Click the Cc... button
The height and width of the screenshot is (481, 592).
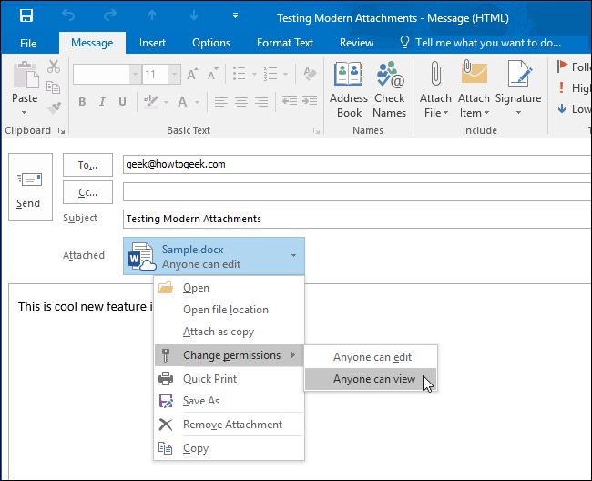[x=87, y=192]
